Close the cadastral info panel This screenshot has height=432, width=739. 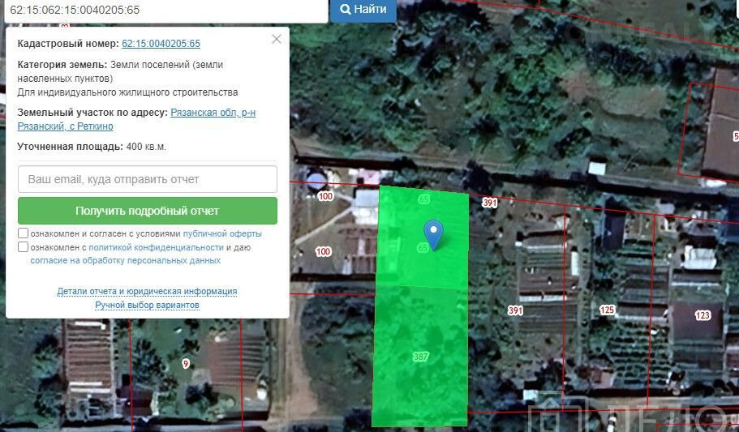(x=277, y=39)
